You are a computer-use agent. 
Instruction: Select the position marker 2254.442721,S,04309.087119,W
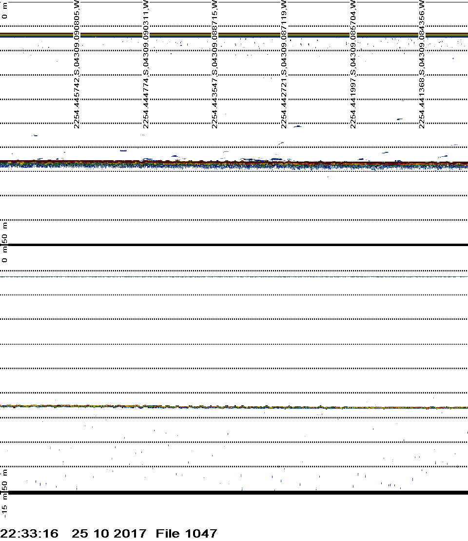284,65
